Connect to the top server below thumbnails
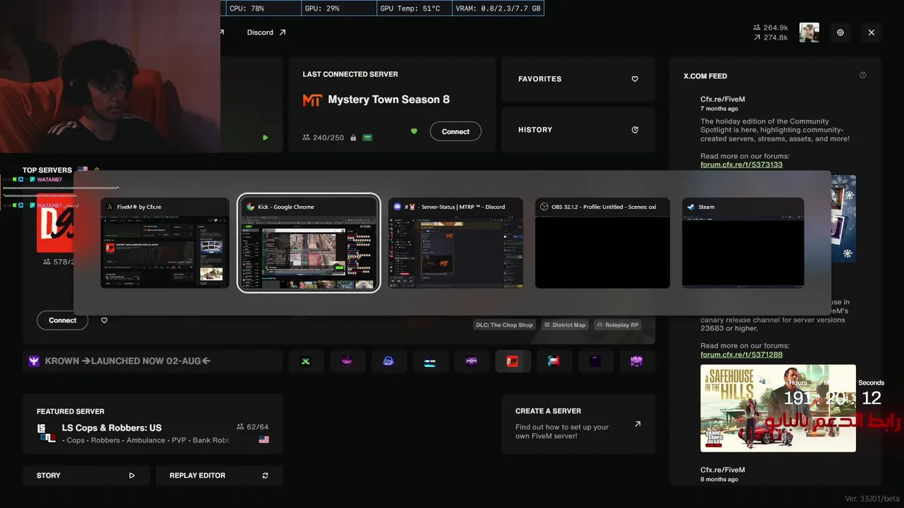904x508 pixels. [x=62, y=320]
